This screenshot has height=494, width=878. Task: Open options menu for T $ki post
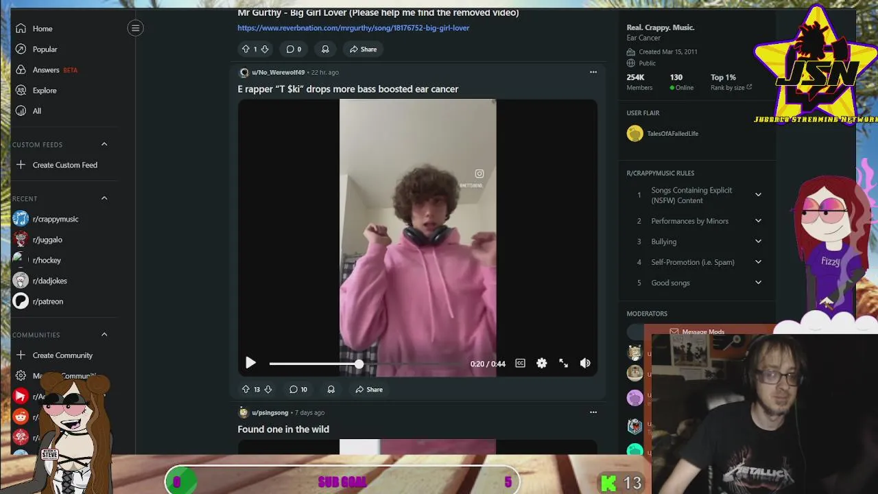(x=593, y=72)
